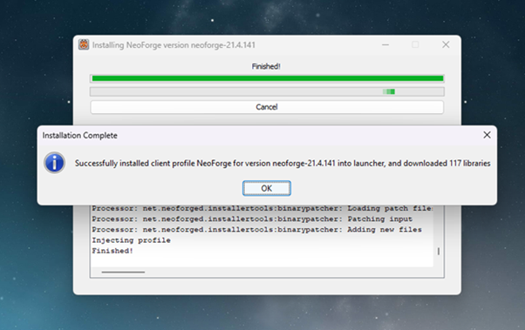Click the 'Installation Complete' dialog title
This screenshot has height=330, width=525.
pos(79,136)
